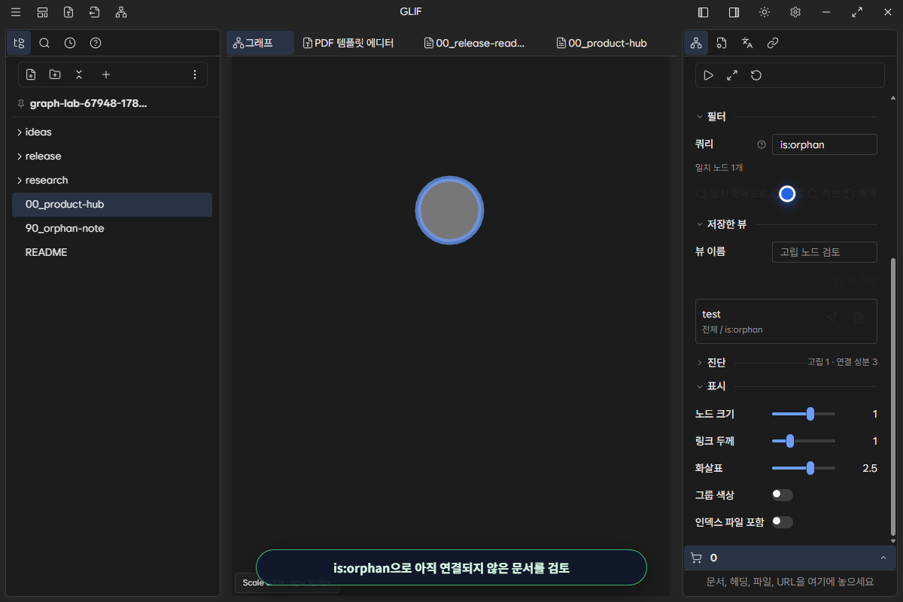Expand the release folder

click(x=112, y=156)
